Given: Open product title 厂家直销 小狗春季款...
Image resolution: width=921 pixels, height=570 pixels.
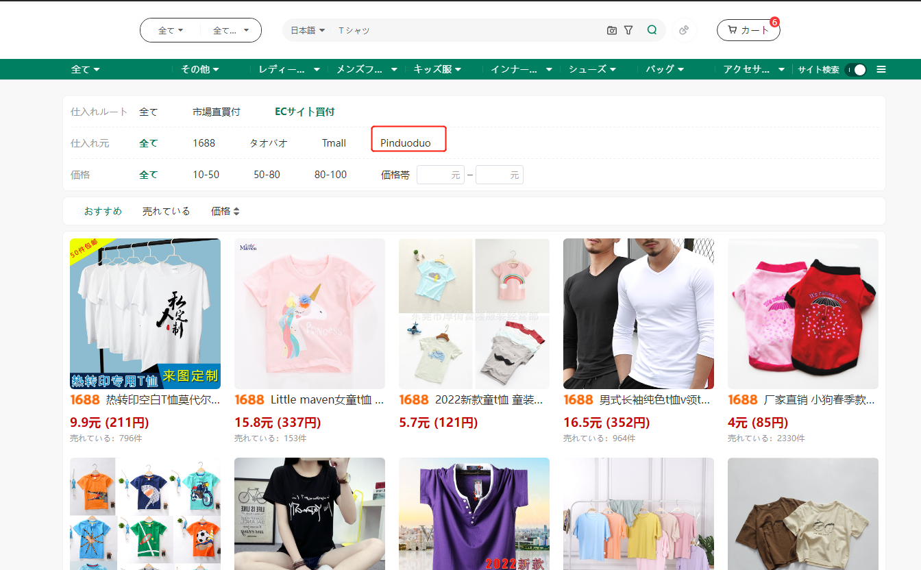Looking at the screenshot, I should tap(820, 399).
